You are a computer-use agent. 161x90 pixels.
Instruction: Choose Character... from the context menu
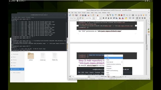pyautogui.click(x=113, y=66)
